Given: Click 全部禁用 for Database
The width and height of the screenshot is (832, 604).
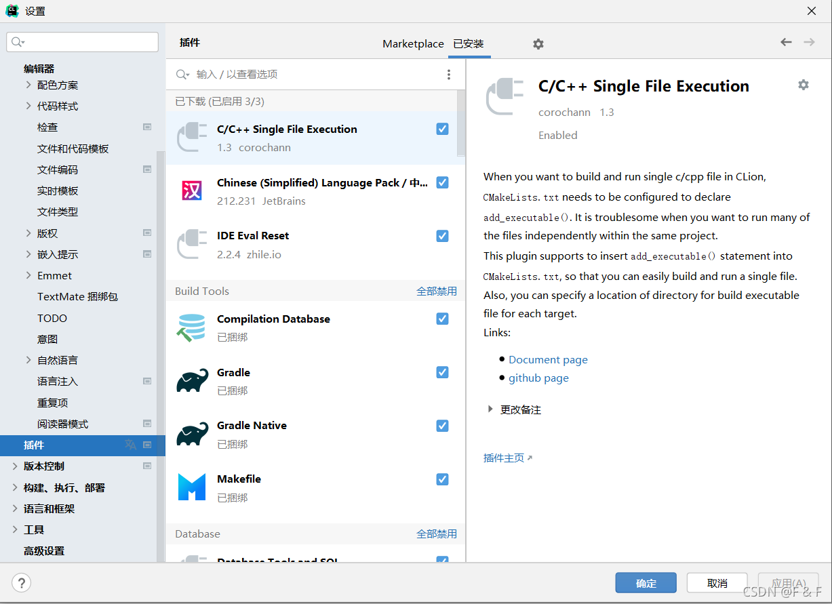Looking at the screenshot, I should pos(437,534).
